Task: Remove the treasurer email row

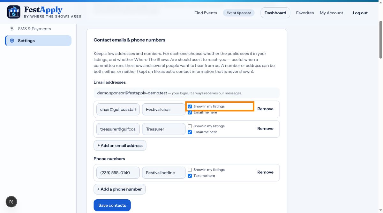Action: pos(266,129)
